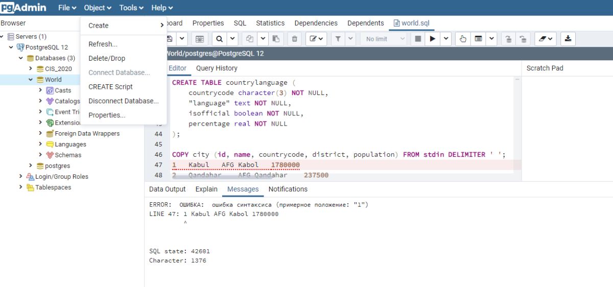Click the Copy icon in toolbar
The height and width of the screenshot is (287, 613).
(250, 39)
